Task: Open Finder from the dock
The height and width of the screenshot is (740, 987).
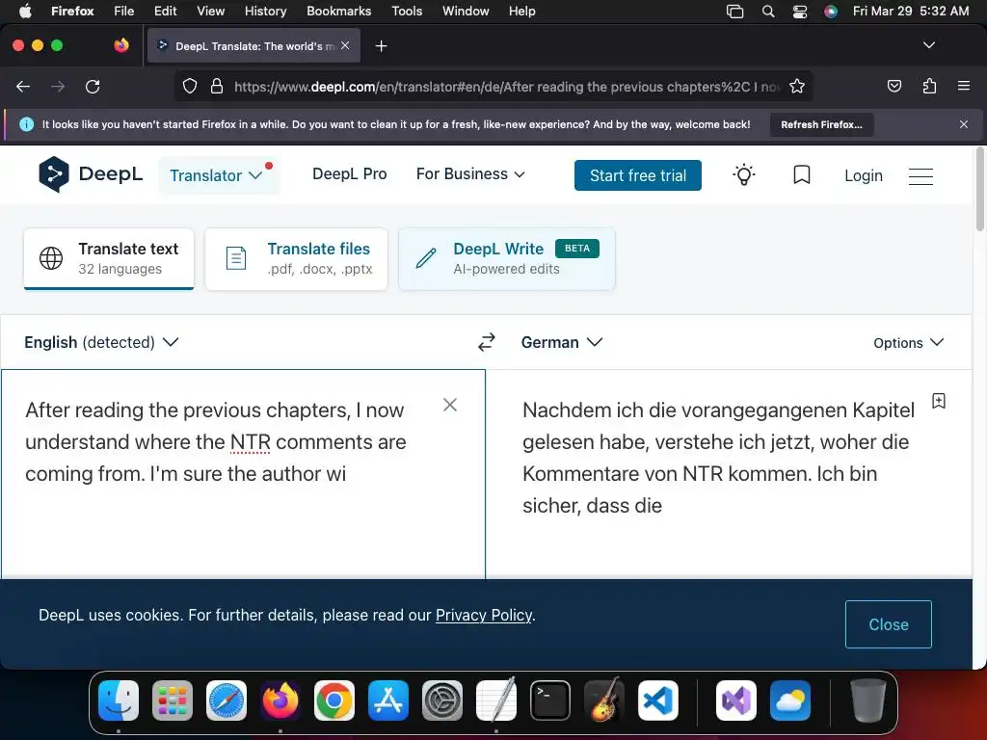Action: [119, 700]
